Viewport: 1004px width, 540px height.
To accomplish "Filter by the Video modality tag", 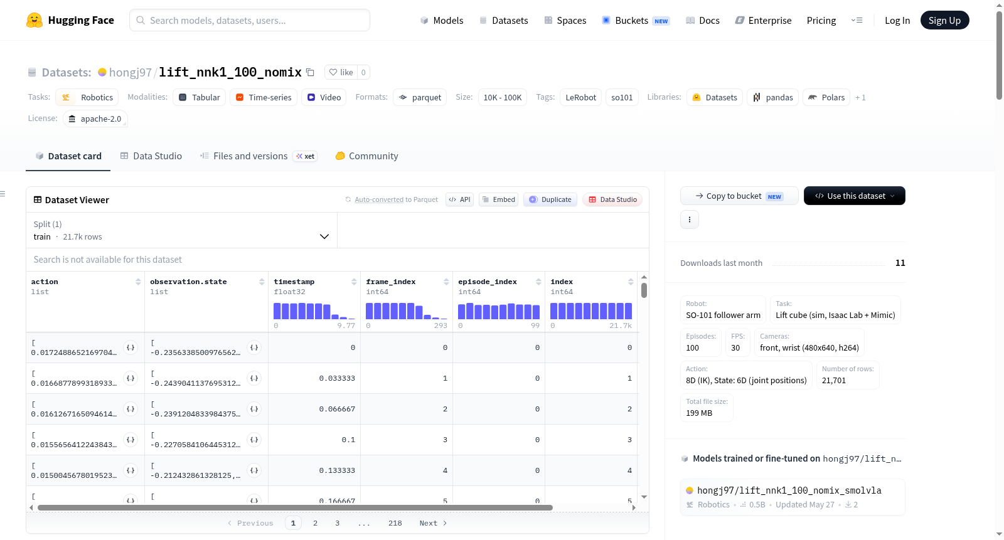I will [x=324, y=97].
